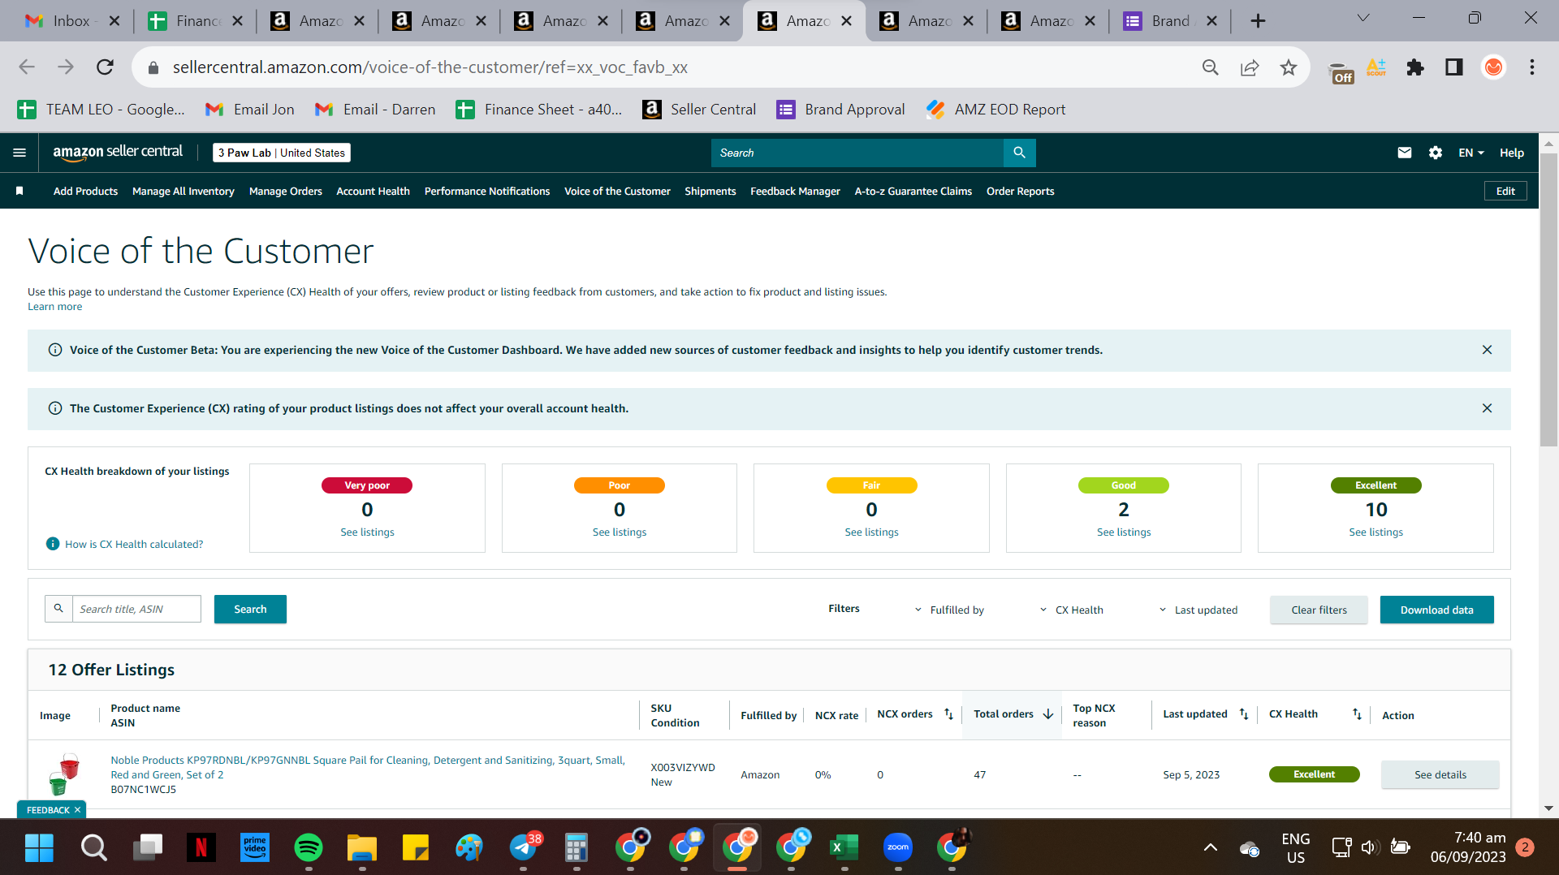The height and width of the screenshot is (875, 1559).
Task: Sort by Last updated column arrows
Action: pyautogui.click(x=1243, y=714)
